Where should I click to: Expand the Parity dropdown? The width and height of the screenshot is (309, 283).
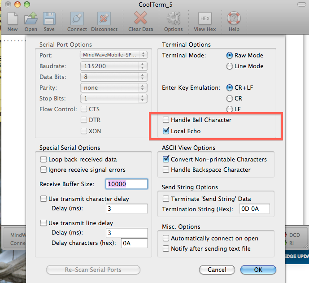pos(113,87)
